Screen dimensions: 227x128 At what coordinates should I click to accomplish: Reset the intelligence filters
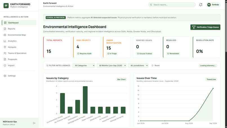(156, 66)
